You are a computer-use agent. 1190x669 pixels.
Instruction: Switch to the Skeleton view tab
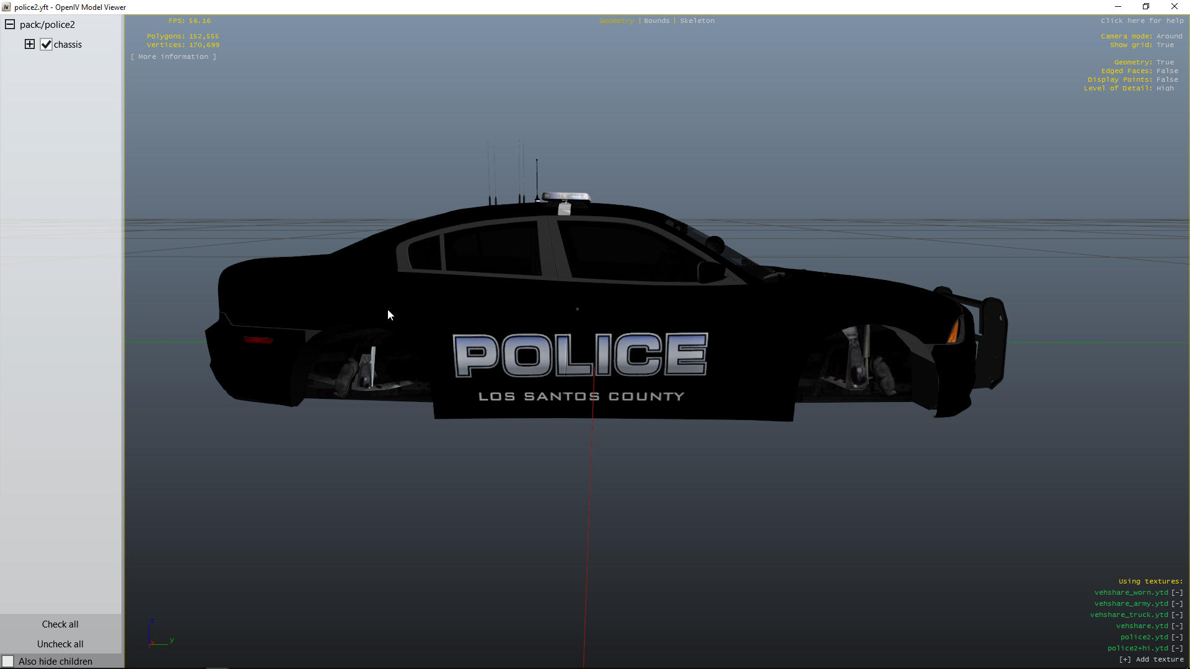click(697, 21)
